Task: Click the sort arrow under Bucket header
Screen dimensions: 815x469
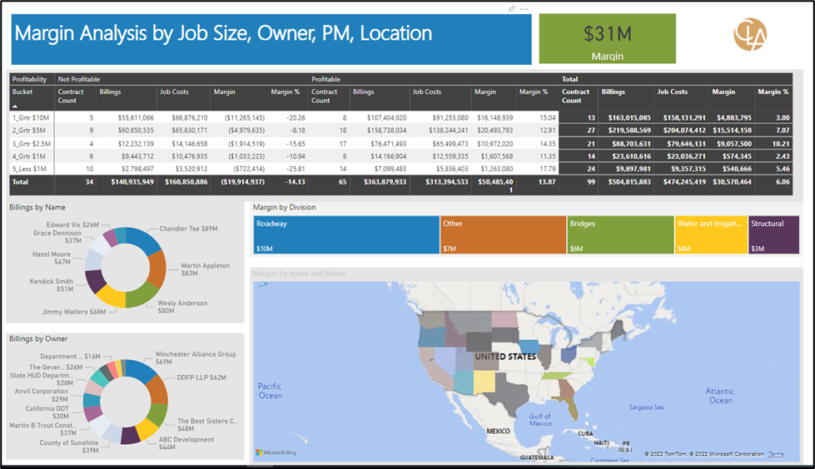Action: [15, 106]
